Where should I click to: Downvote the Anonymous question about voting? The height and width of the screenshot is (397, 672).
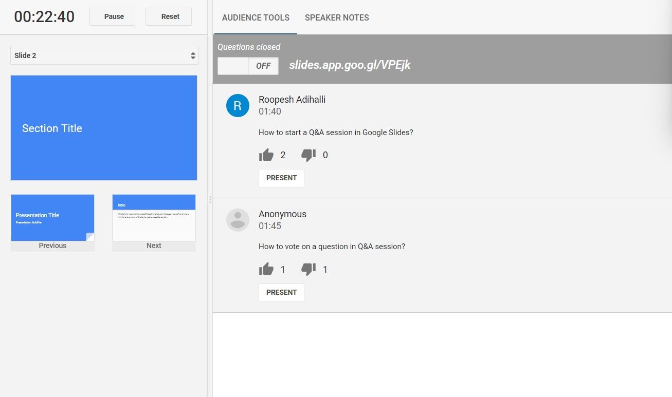308,269
